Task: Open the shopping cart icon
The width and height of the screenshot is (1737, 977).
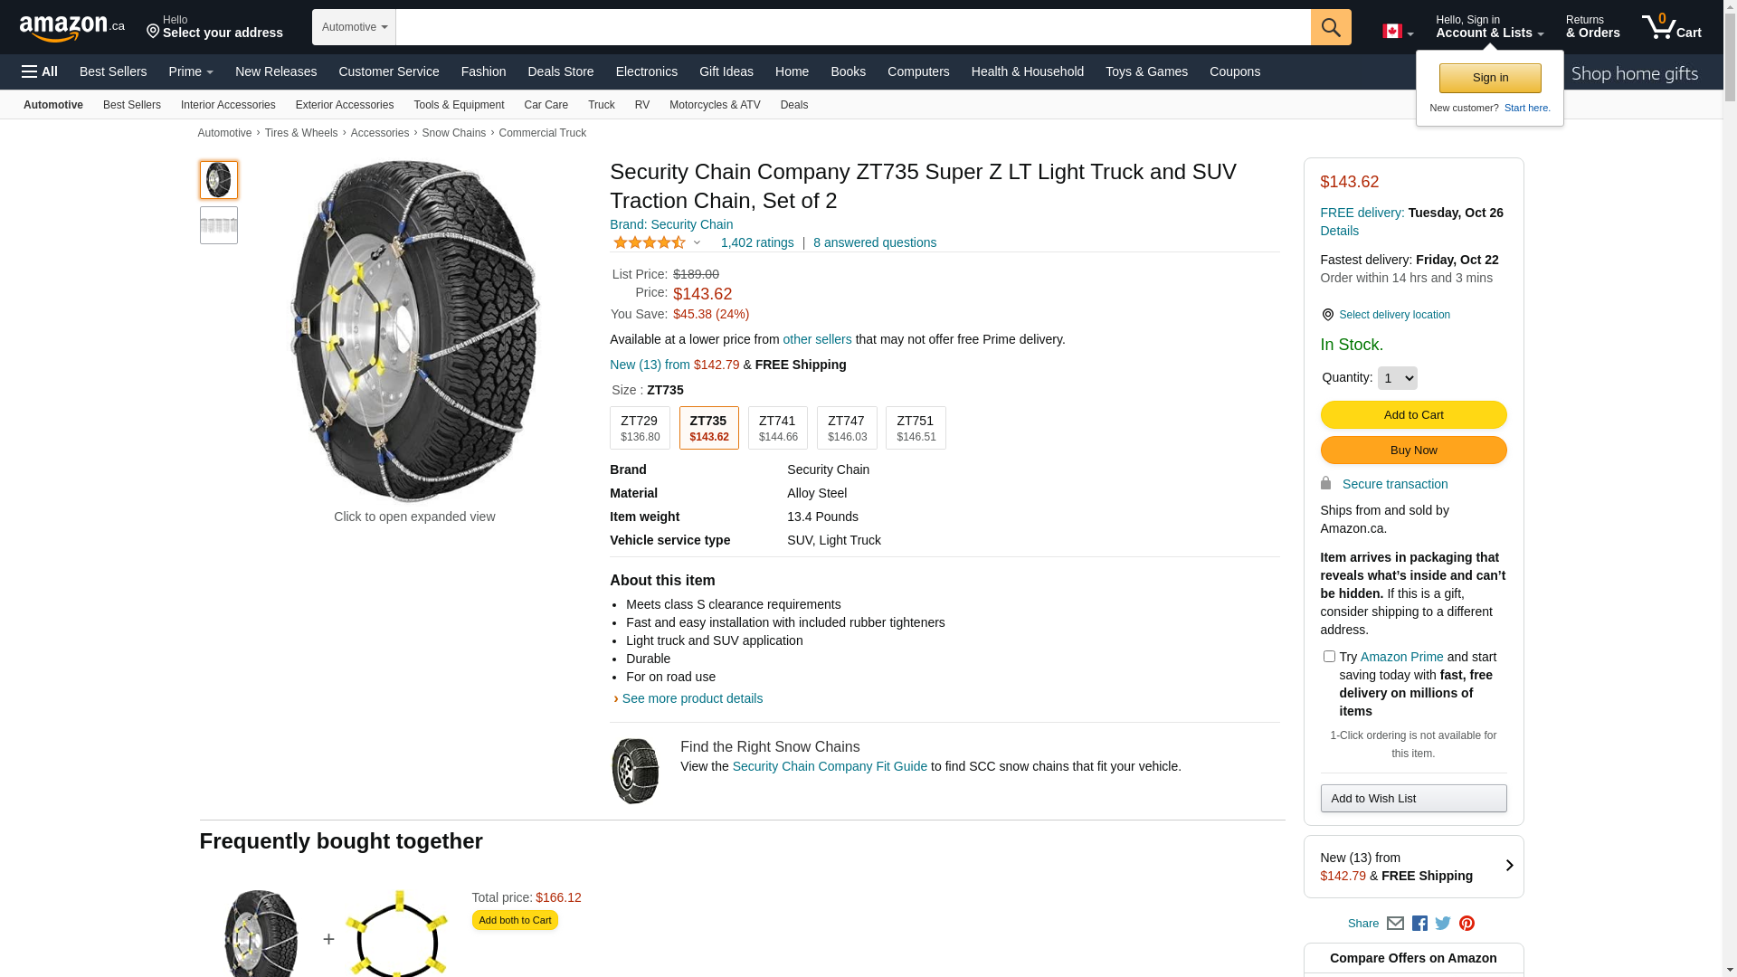Action: click(1670, 27)
